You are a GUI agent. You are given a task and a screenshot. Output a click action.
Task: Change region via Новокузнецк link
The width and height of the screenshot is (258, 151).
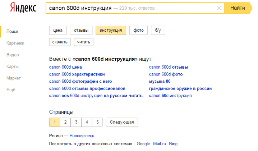click(x=82, y=136)
